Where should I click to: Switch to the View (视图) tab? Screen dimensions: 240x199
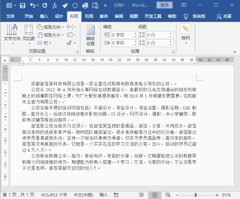pyautogui.click(x=134, y=16)
